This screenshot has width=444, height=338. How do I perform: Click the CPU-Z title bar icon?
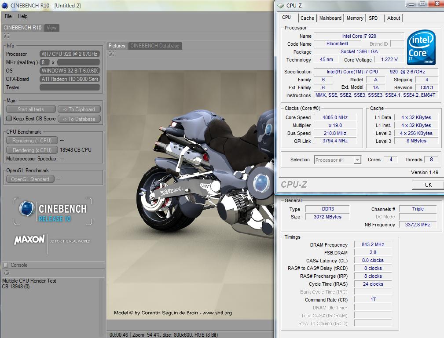[280, 5]
